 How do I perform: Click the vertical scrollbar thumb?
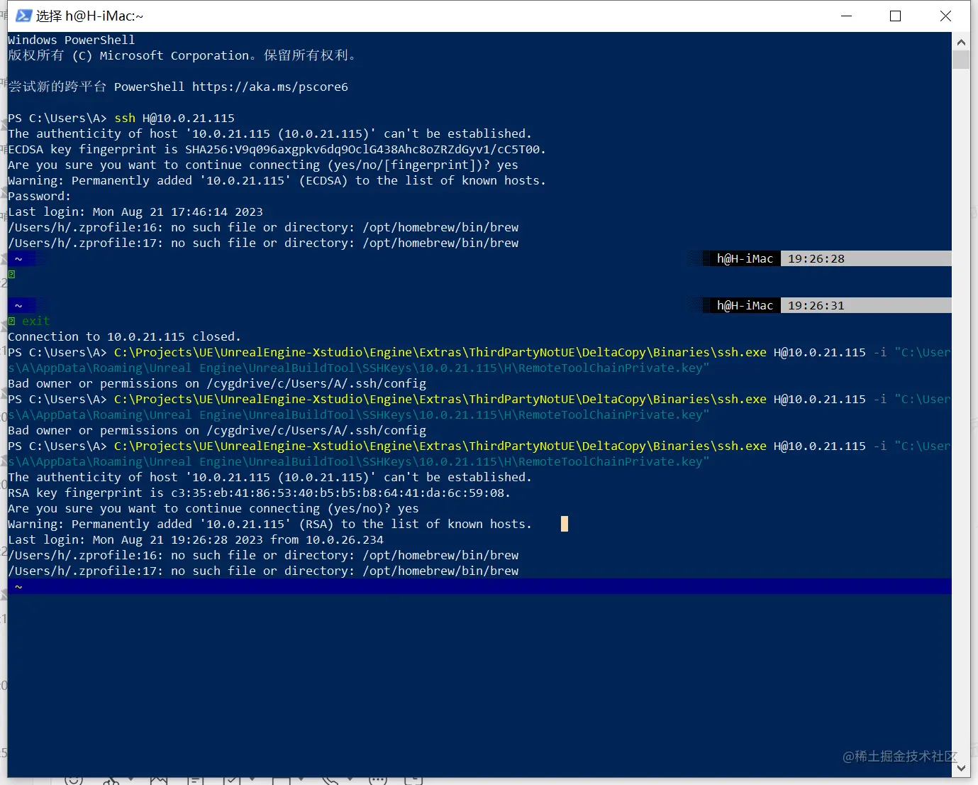click(x=961, y=60)
